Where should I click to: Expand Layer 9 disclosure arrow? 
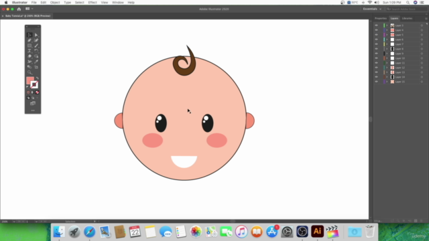(387, 54)
